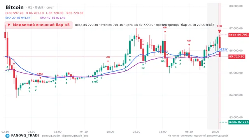Click the 06.10 date on the time axis
The height and width of the screenshot is (140, 249).
tap(189, 131)
